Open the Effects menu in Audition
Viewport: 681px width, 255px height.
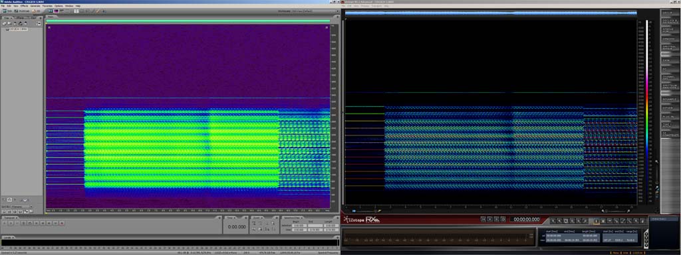pyautogui.click(x=24, y=6)
